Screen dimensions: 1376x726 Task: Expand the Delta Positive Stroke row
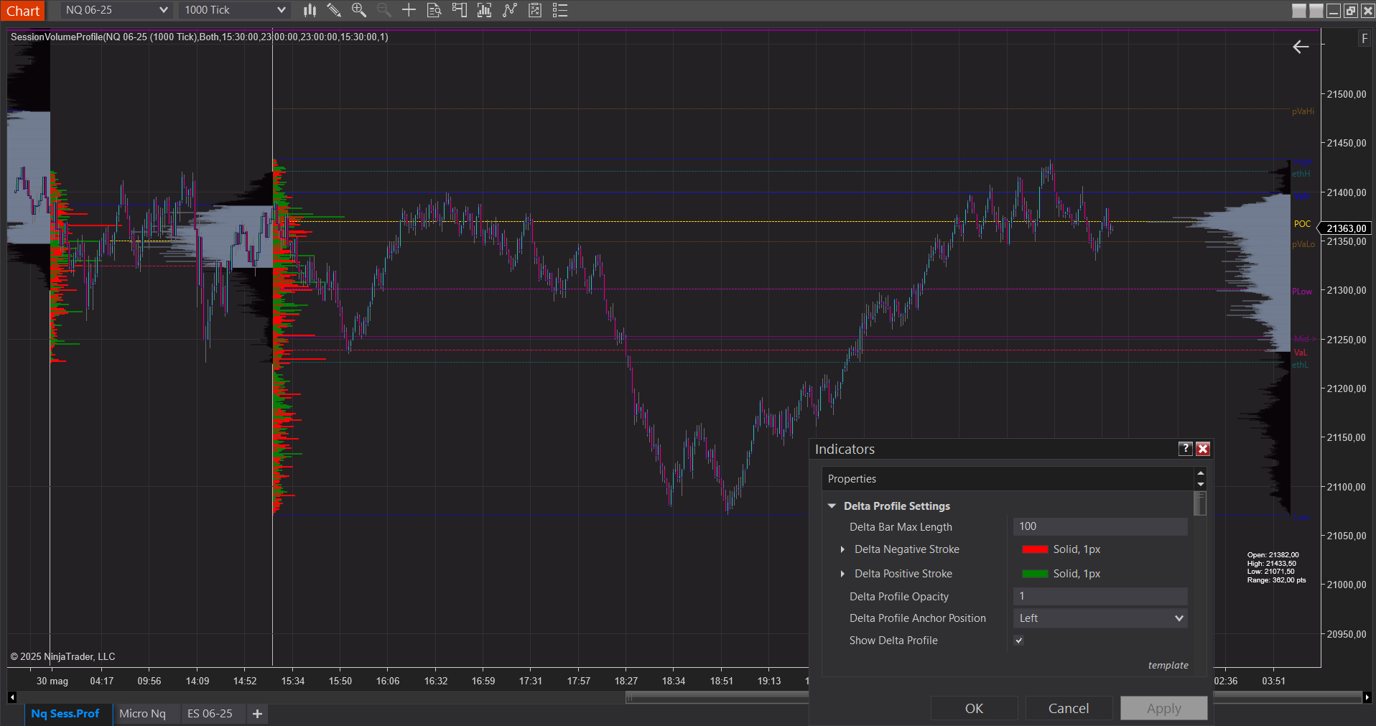point(842,574)
